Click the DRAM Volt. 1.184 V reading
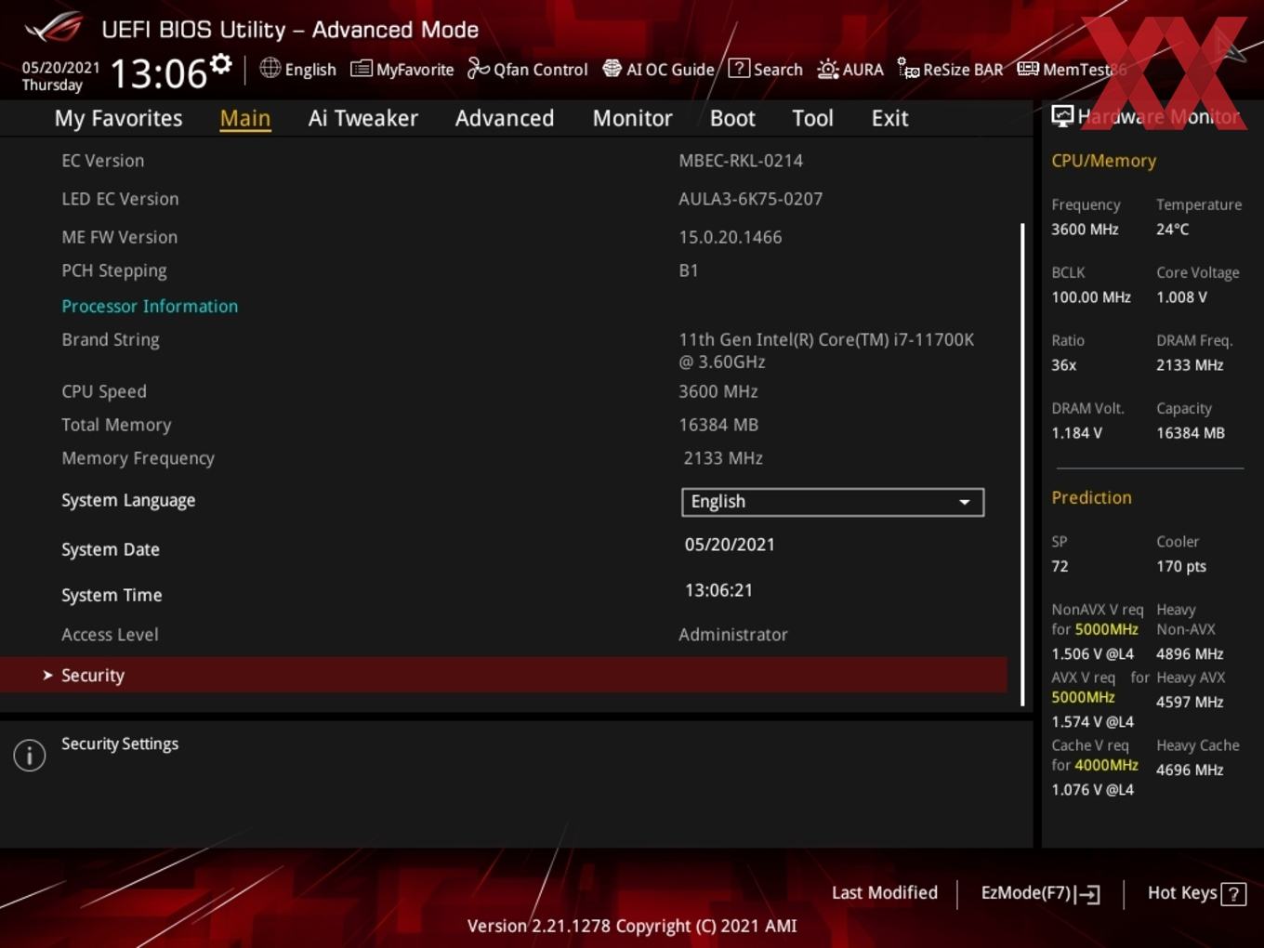1264x948 pixels. [x=1076, y=433]
